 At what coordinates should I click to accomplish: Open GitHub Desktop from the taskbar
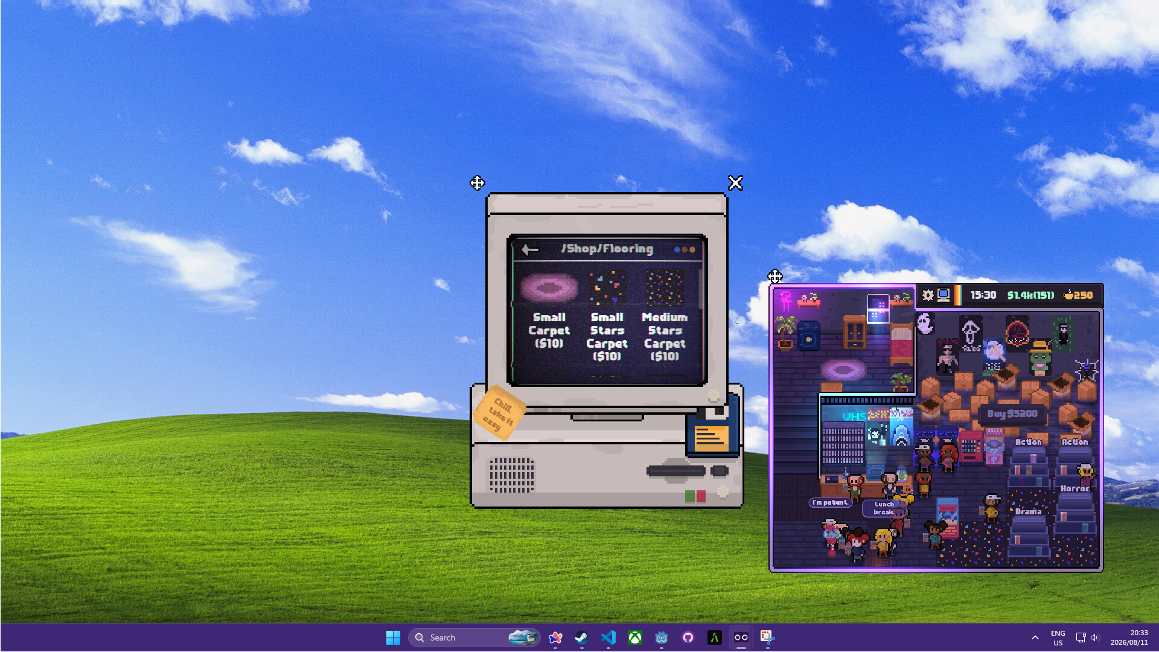click(x=688, y=638)
